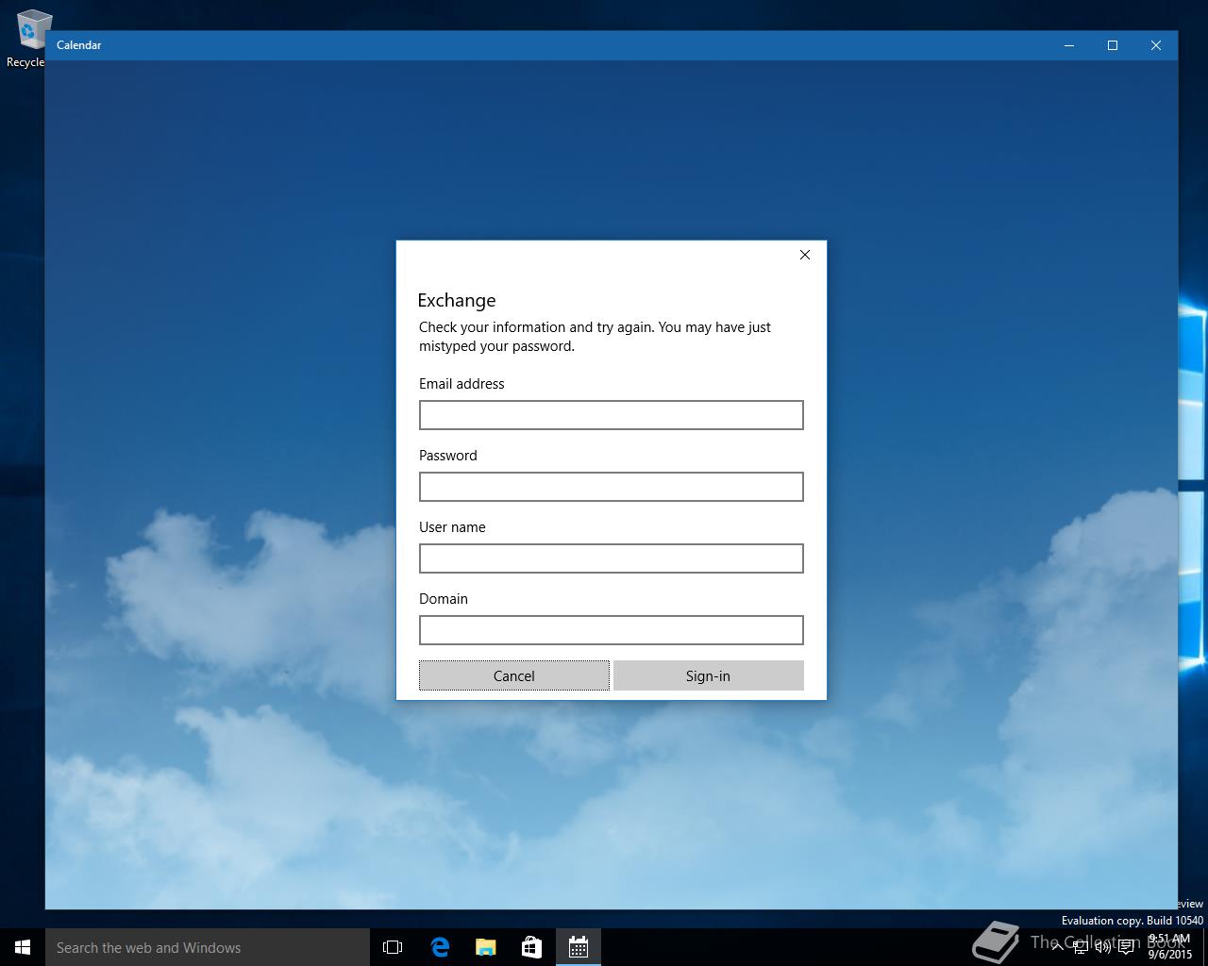1208x966 pixels.
Task: Open File Explorer from the taskbar
Action: [x=485, y=947]
